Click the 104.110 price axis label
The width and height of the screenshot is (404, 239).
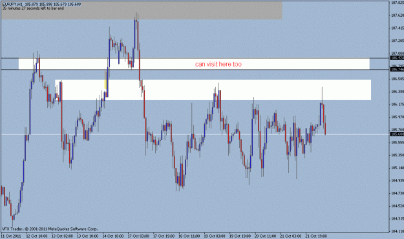point(398,231)
